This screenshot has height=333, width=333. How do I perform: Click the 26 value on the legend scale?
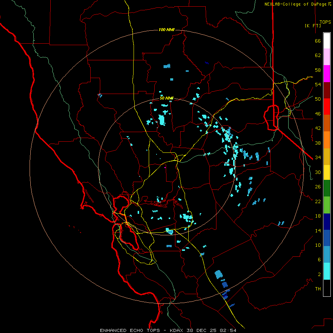point(318,187)
